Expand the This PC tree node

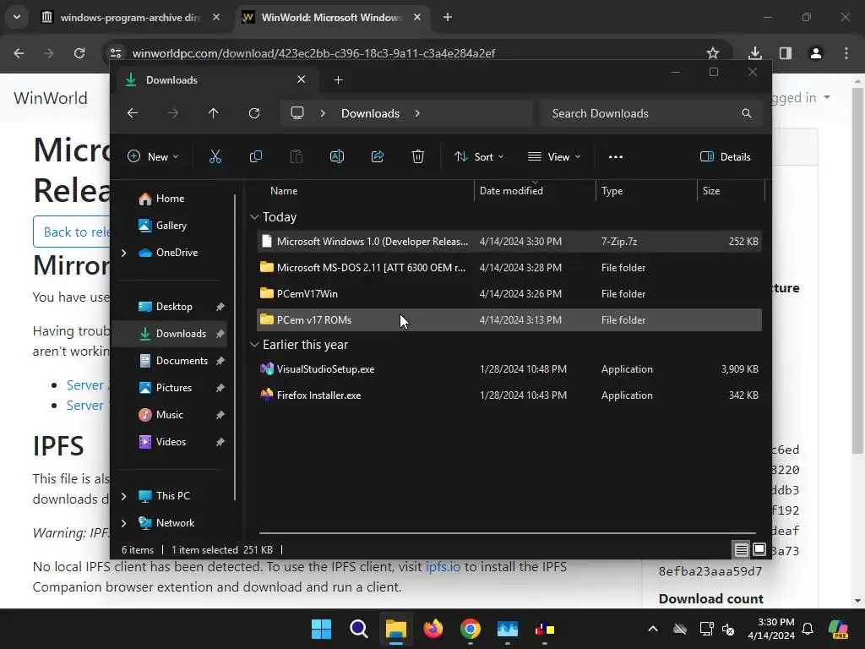[x=124, y=496]
